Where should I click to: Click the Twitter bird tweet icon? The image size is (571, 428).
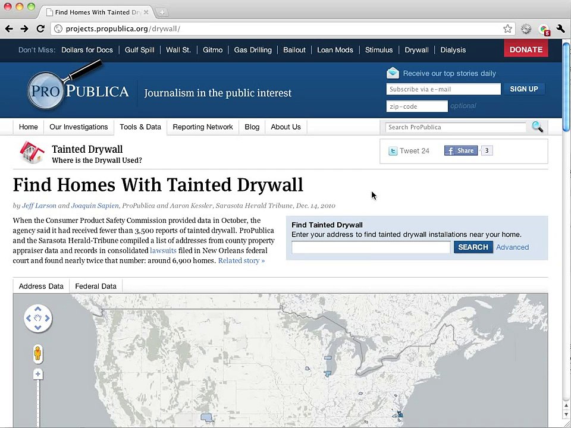pyautogui.click(x=393, y=150)
